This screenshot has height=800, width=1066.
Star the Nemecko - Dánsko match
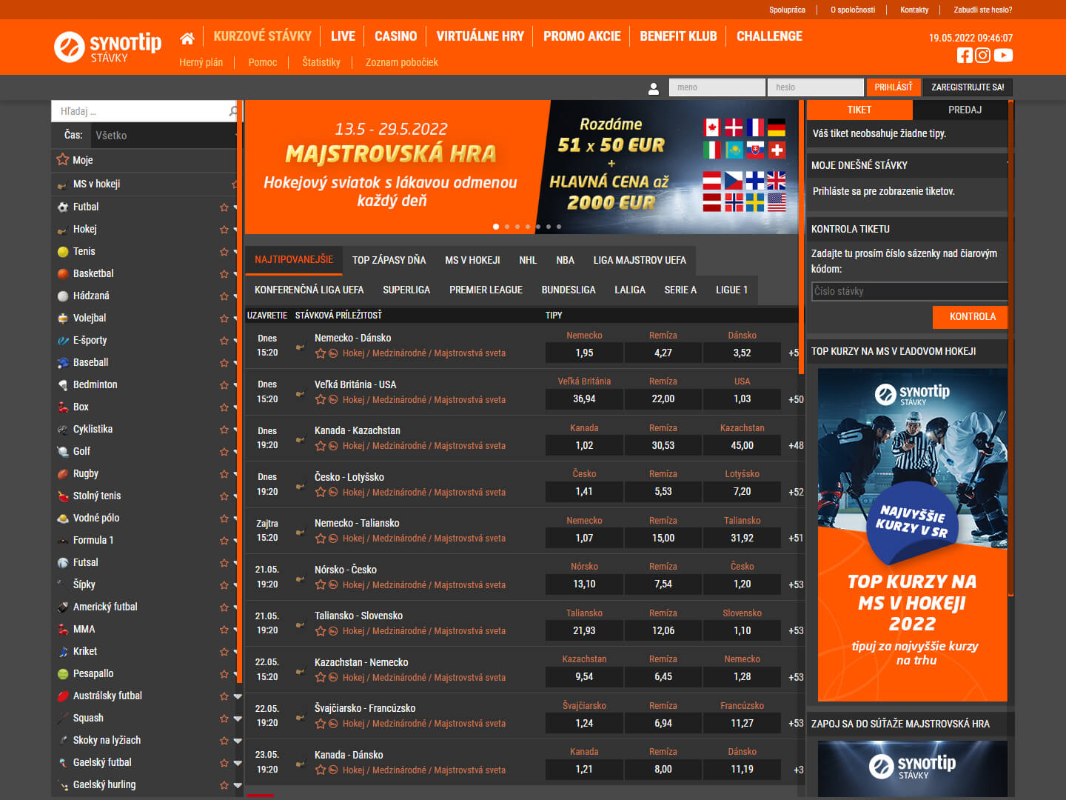(321, 353)
